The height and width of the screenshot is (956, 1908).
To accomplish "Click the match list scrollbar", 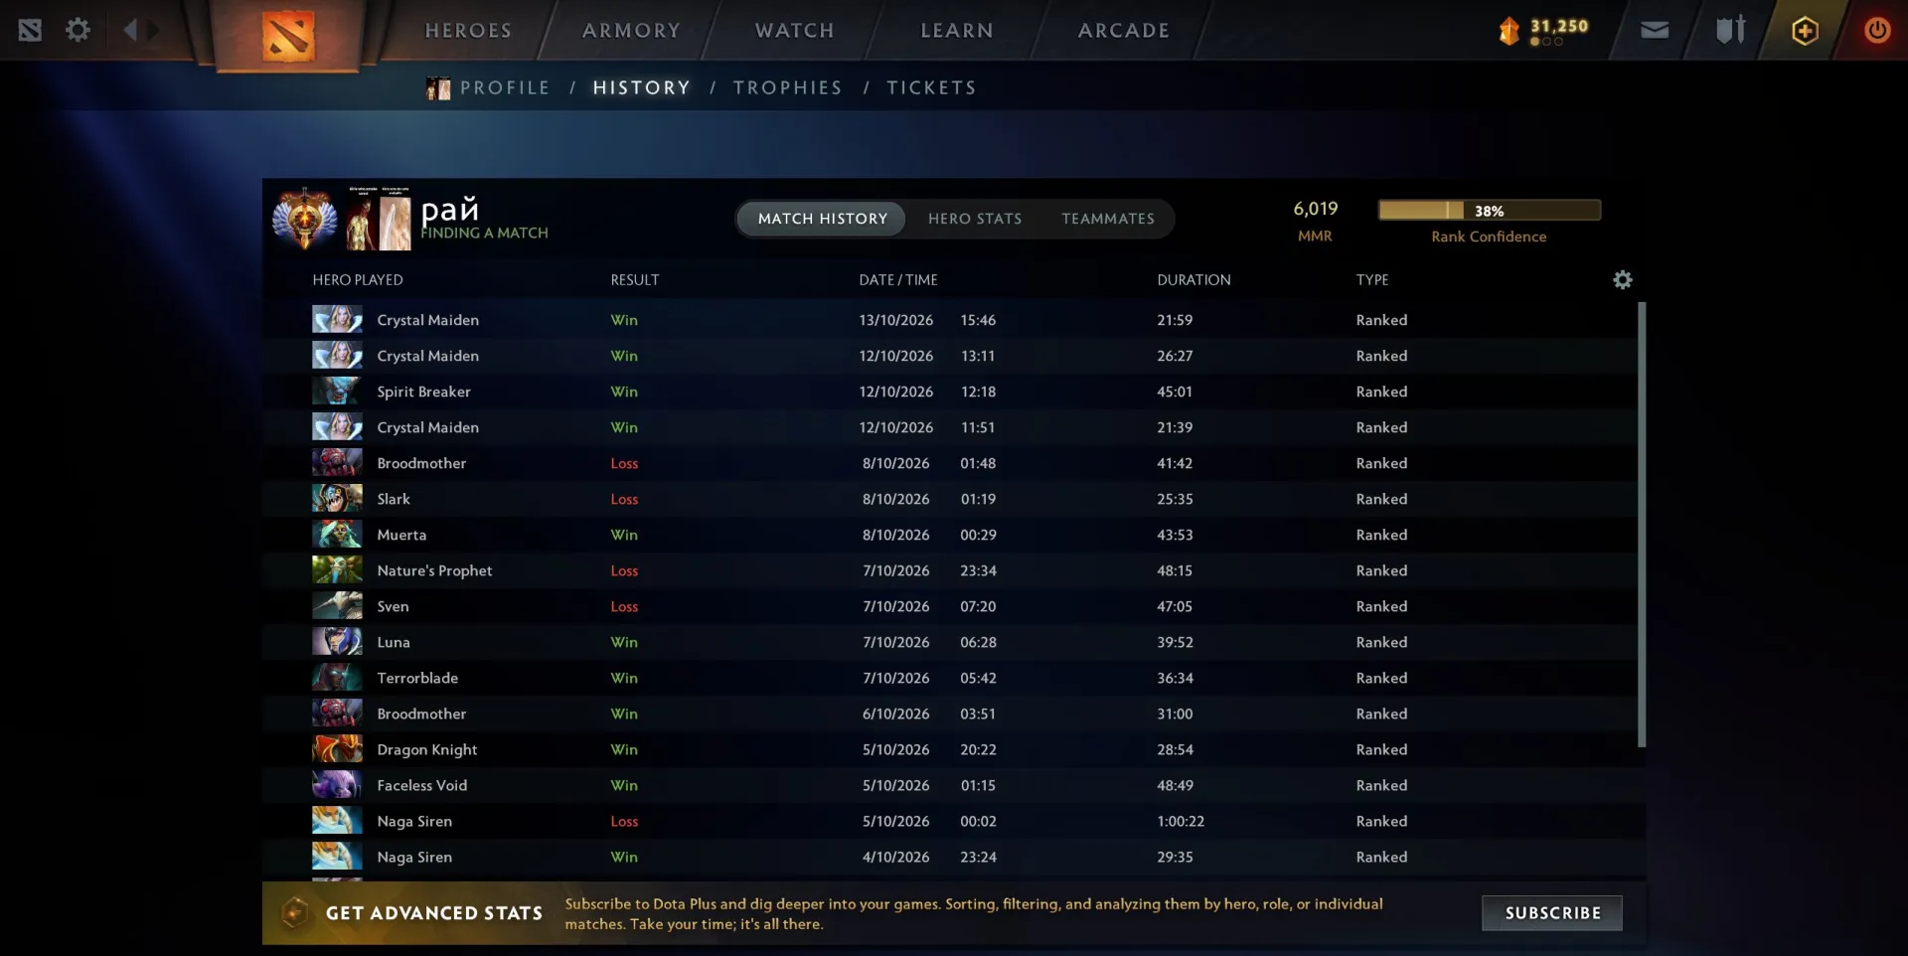I will (x=1641, y=525).
